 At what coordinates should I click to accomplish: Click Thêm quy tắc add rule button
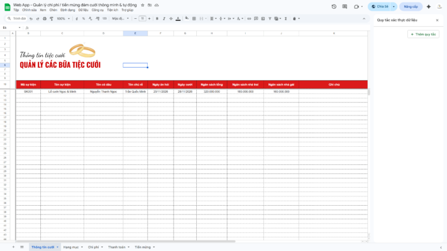pos(423,34)
